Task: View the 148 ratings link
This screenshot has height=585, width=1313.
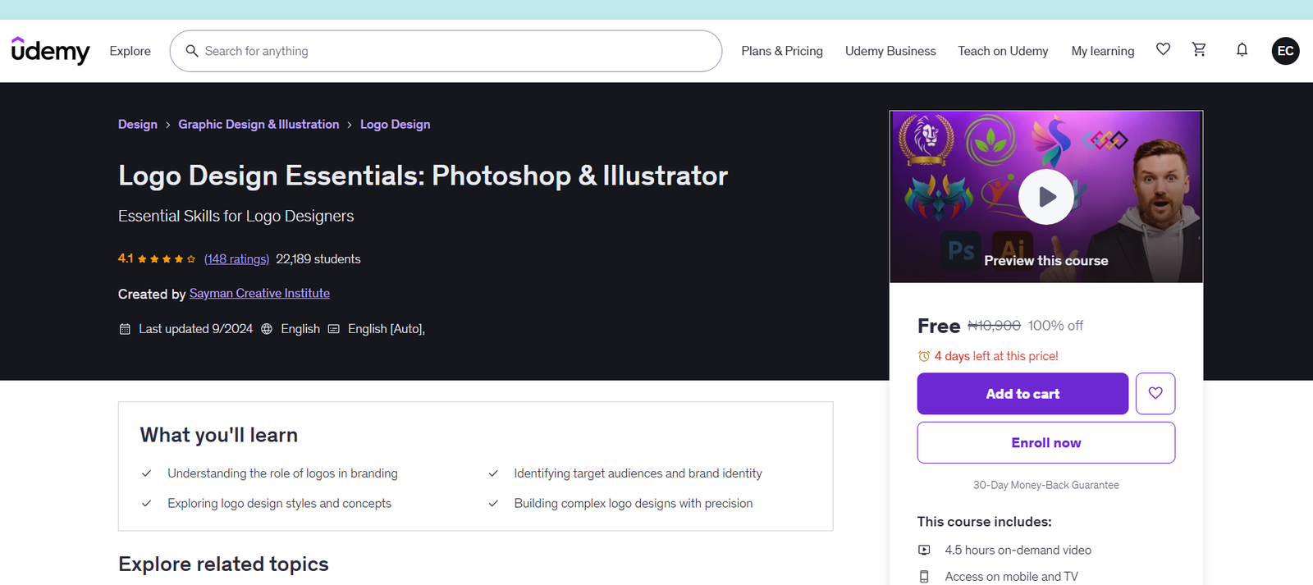Action: tap(236, 259)
